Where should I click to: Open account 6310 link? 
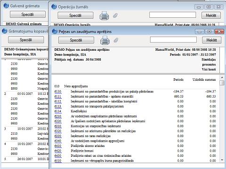point(58,126)
